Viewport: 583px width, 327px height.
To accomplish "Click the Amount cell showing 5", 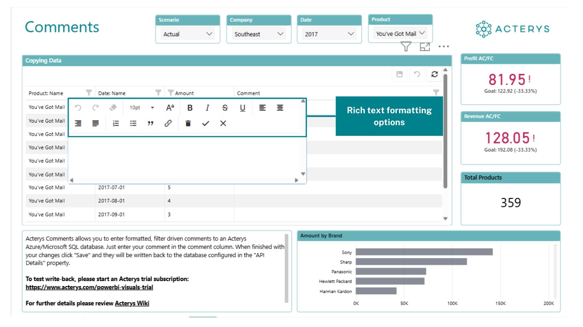I will pyautogui.click(x=199, y=187).
